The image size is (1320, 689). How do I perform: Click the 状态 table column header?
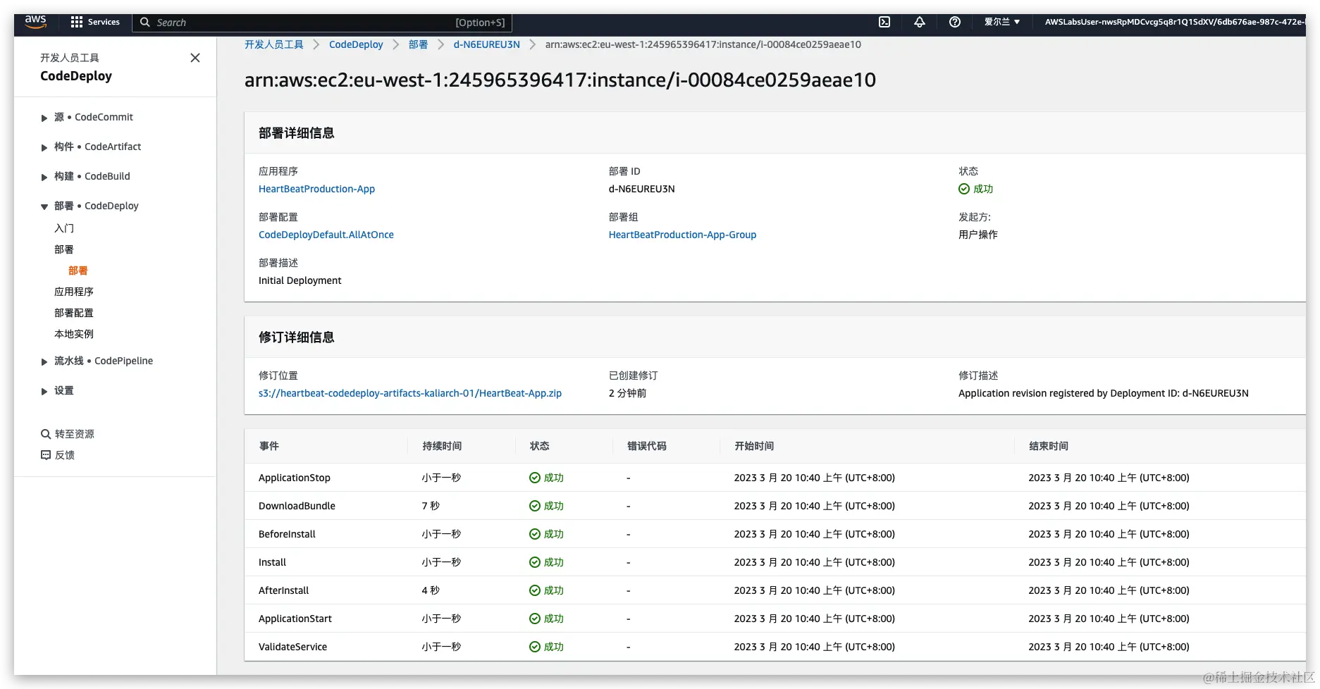[540, 446]
